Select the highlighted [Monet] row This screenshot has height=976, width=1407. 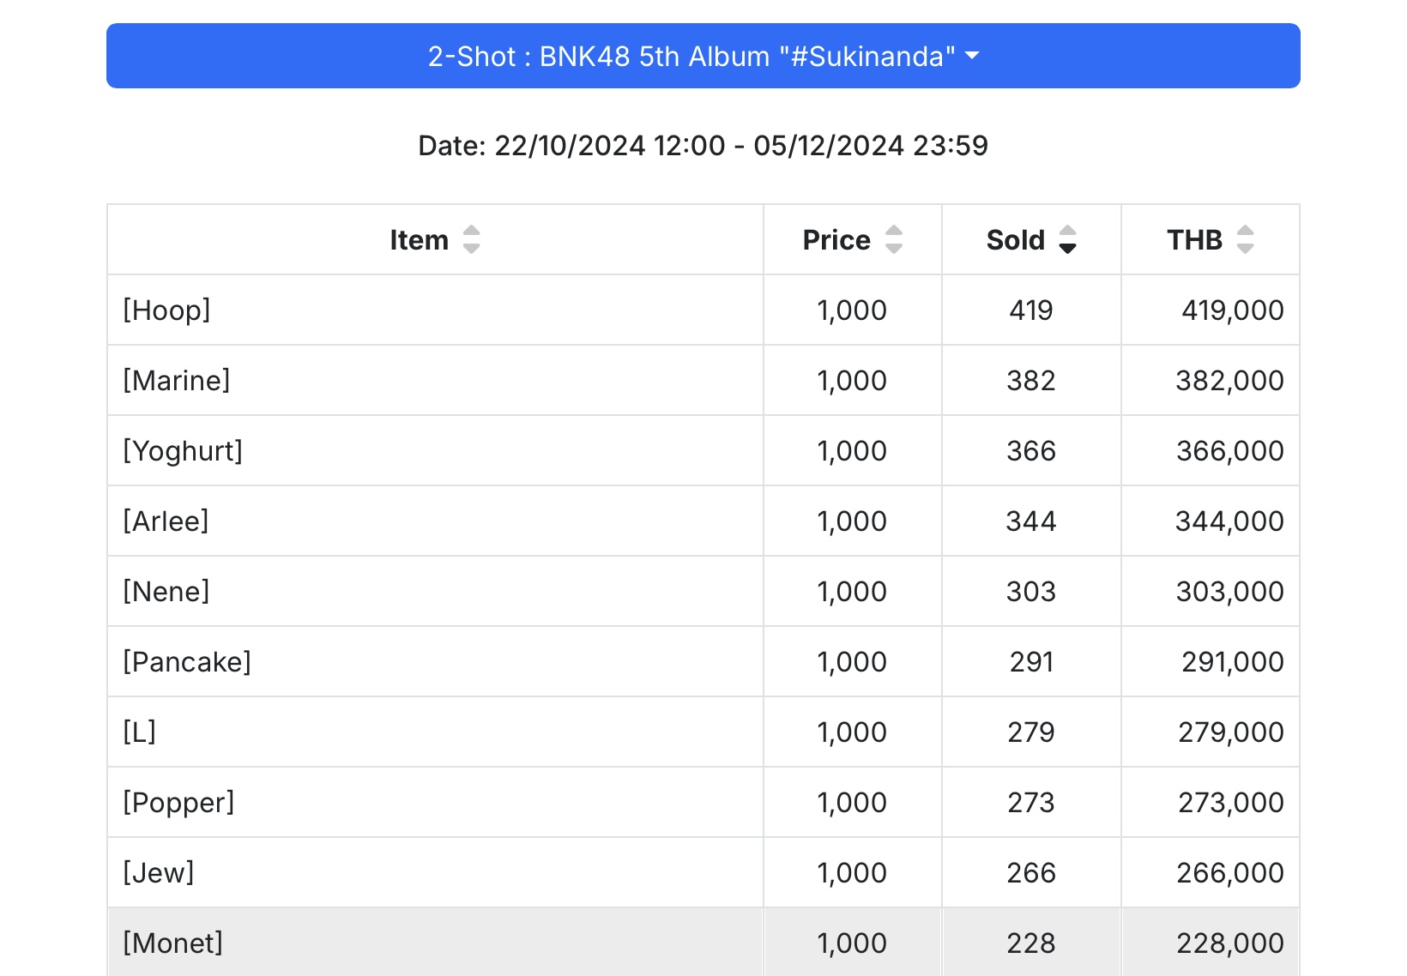[x=703, y=943]
